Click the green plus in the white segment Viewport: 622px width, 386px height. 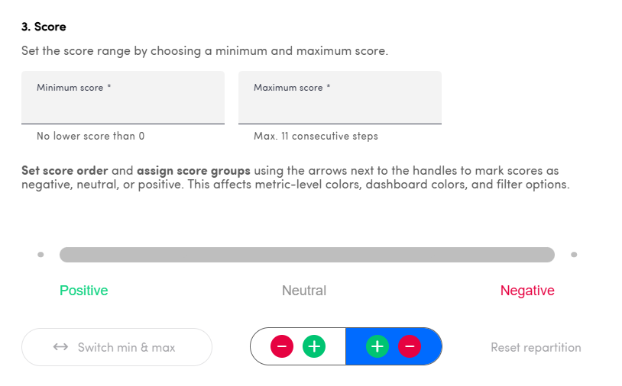[313, 347]
